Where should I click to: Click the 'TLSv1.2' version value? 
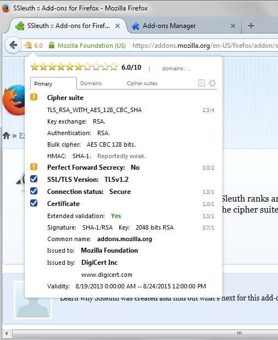(116, 180)
